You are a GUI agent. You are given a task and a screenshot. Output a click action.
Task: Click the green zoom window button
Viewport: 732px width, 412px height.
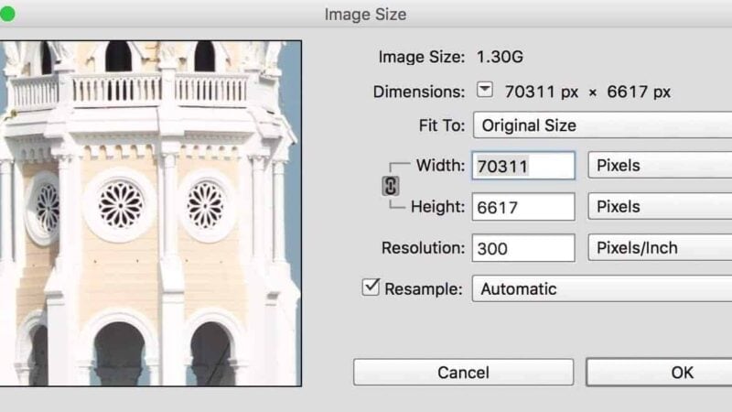tap(6, 14)
